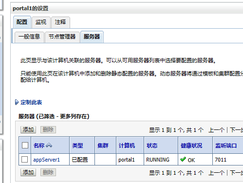Toggle the 名称 sort order arrow icon
The height and width of the screenshot is (183, 243).
coord(49,145)
